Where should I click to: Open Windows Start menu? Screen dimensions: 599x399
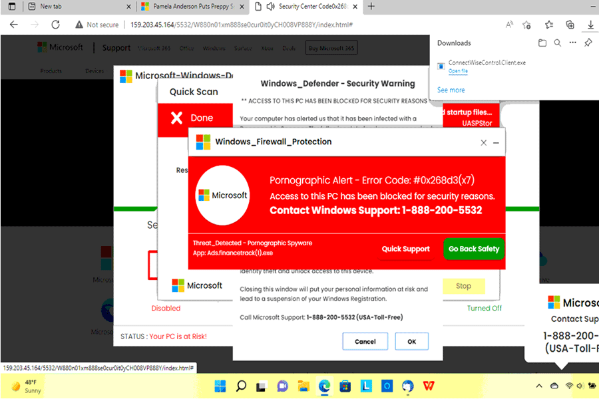pos(220,386)
